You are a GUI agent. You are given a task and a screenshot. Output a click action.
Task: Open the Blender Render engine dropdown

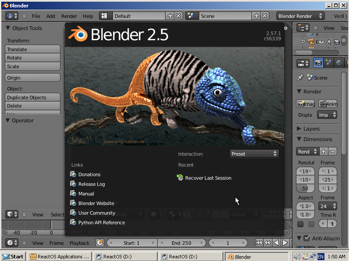tap(300, 16)
